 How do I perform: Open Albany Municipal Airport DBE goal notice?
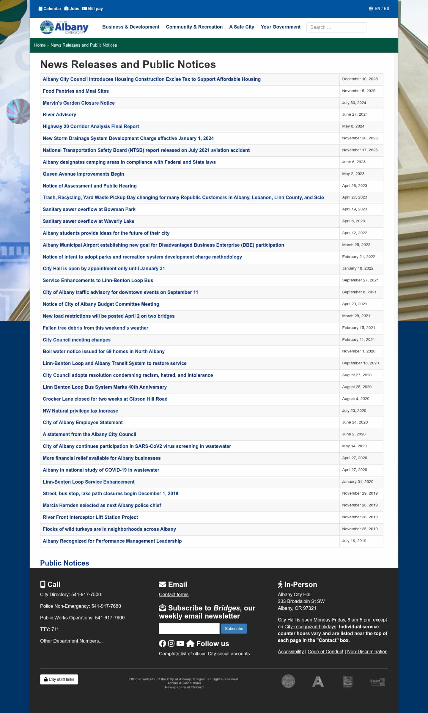tap(163, 245)
